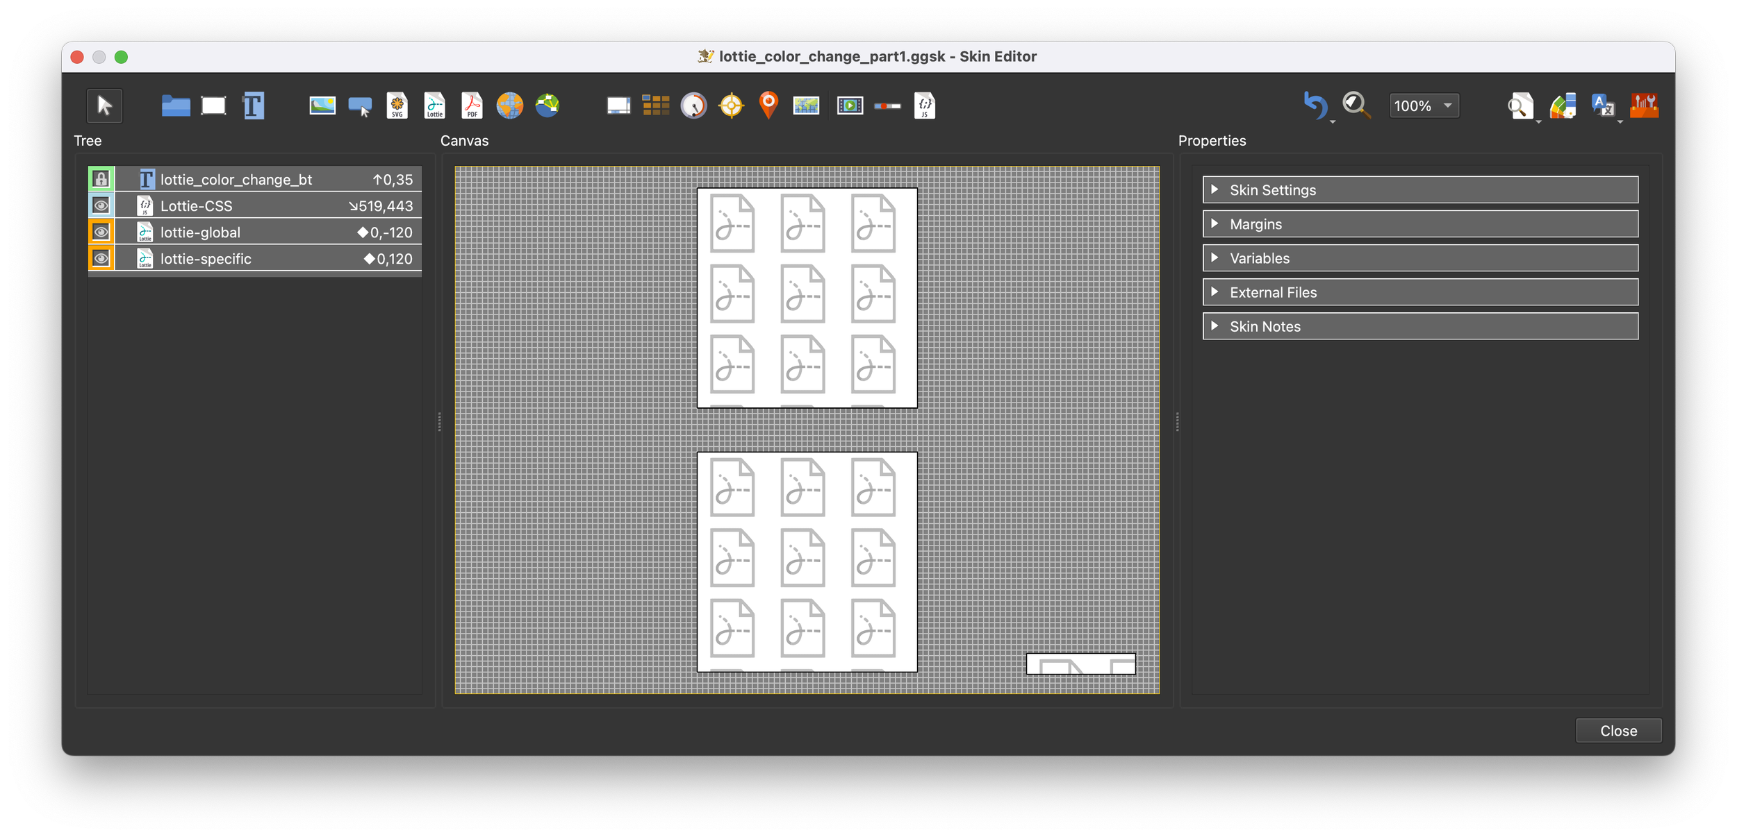Select the SVG element tool
Viewport: 1737px width, 837px height.
pyautogui.click(x=397, y=105)
